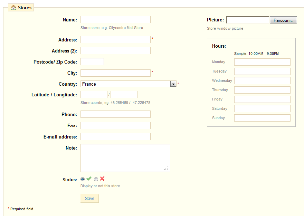Click the Phone input field
The width and height of the screenshot is (304, 220).
click(x=115, y=114)
